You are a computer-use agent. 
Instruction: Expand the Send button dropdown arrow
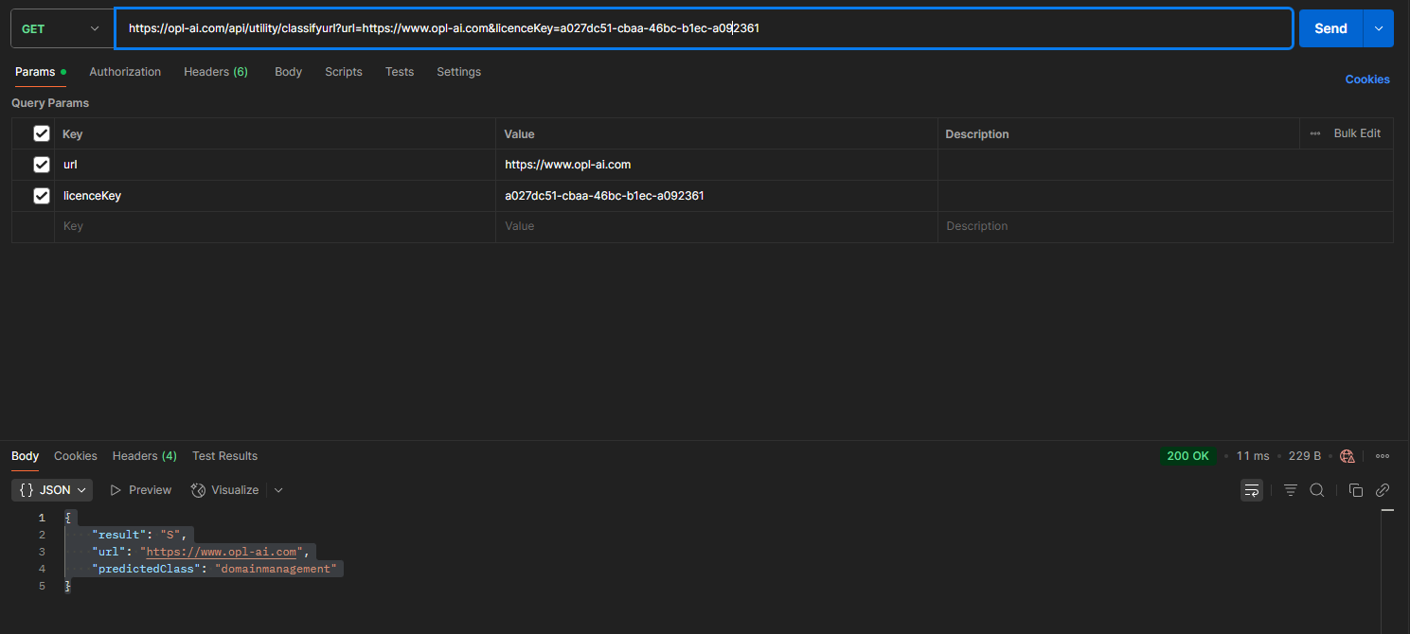click(1378, 28)
